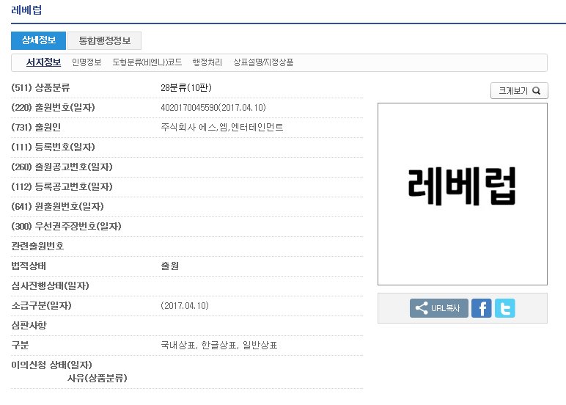This screenshot has width=566, height=405.
Task: Select the 상세정보 tab
Action: point(38,40)
